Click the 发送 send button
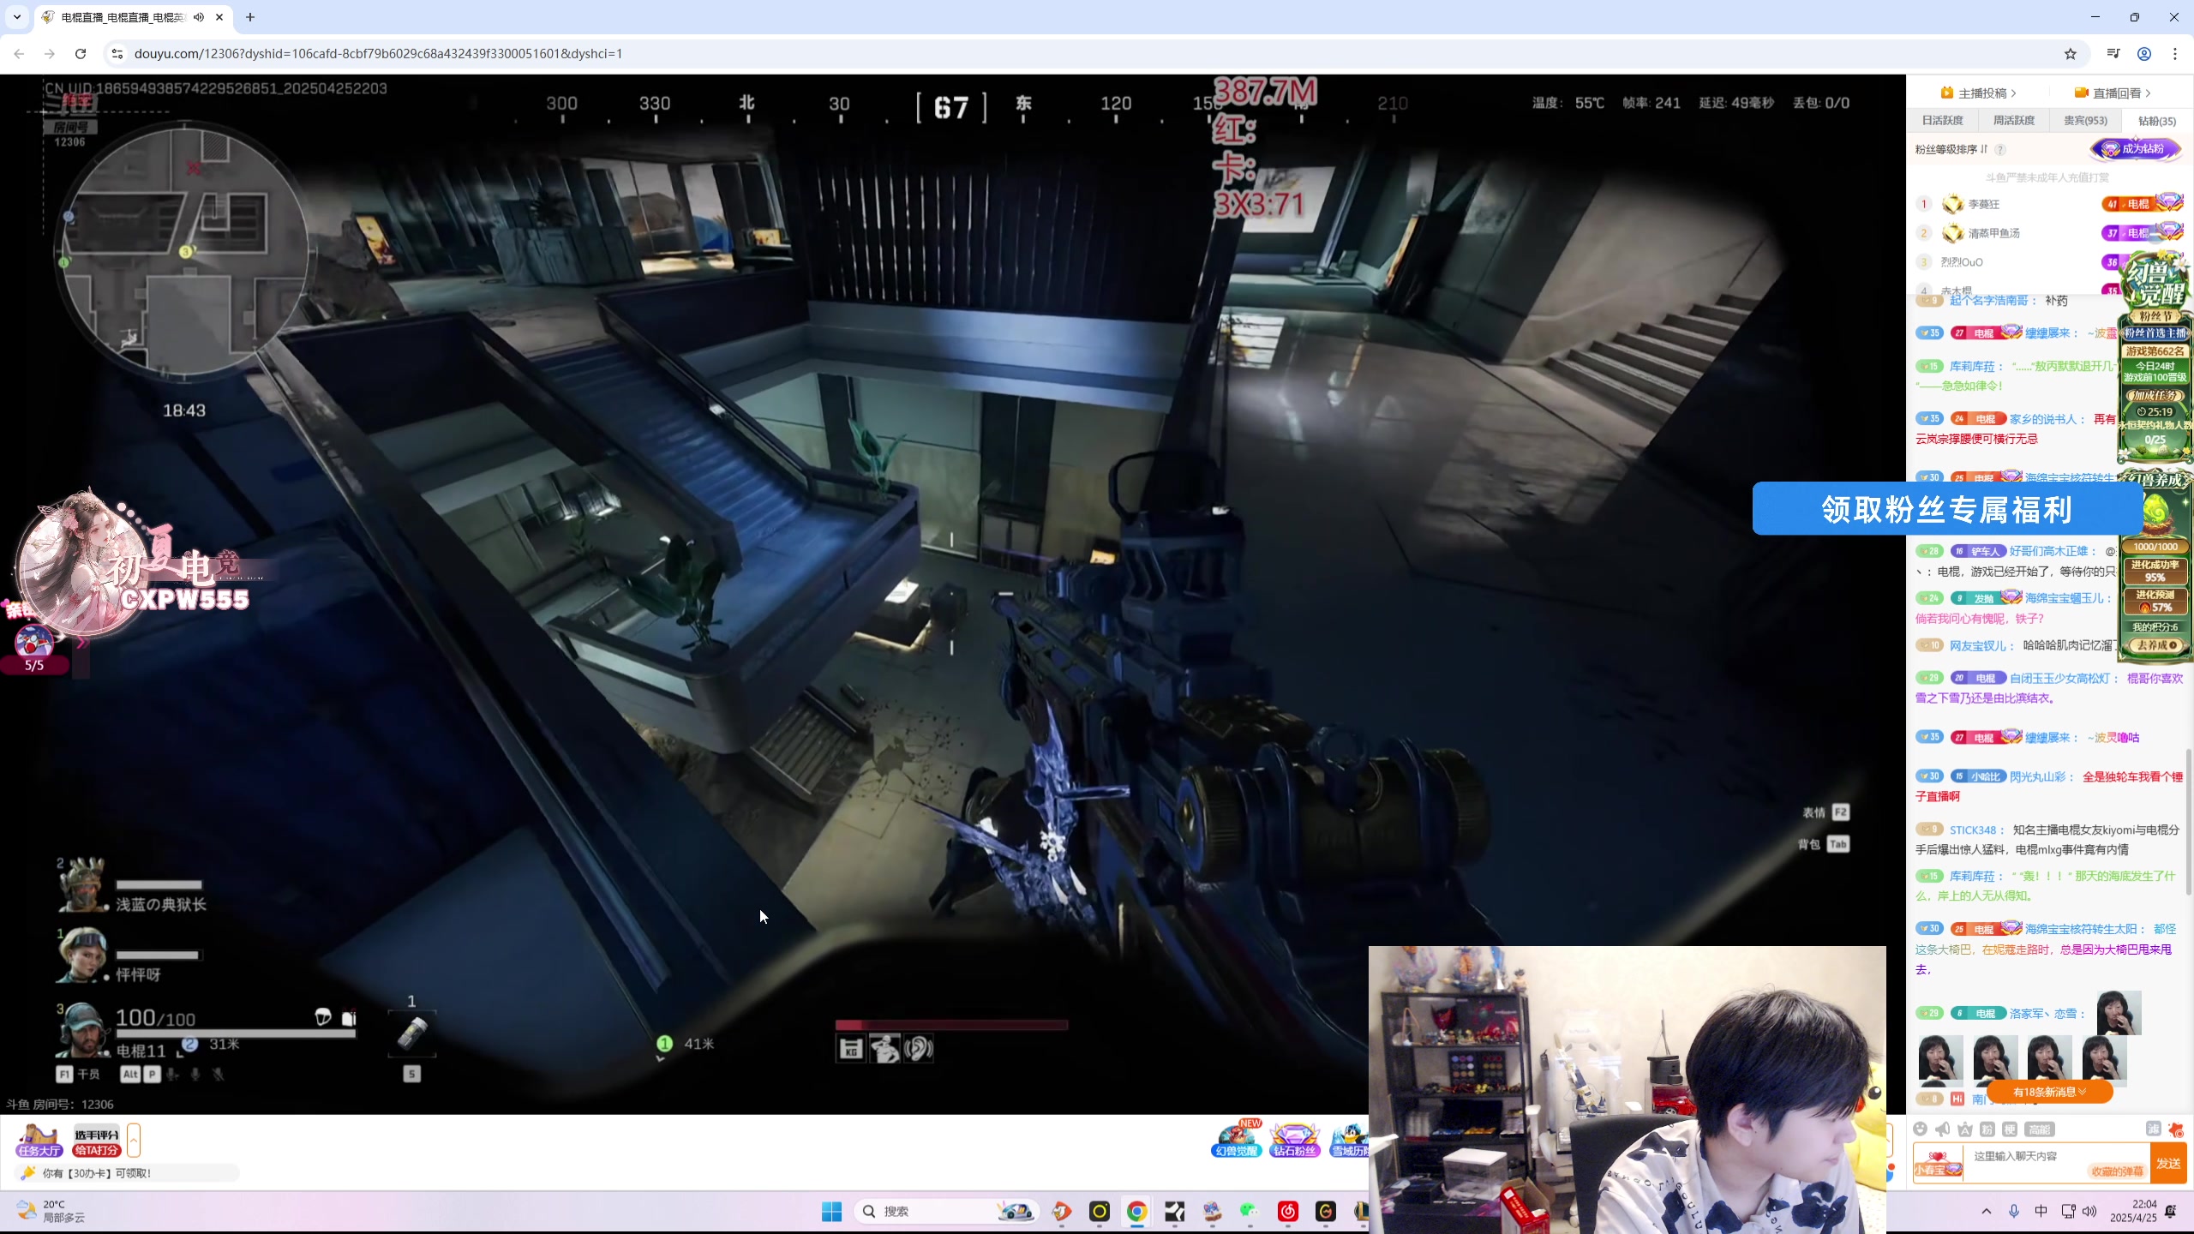Screen dimensions: 2194x1234 pos(2168,1163)
